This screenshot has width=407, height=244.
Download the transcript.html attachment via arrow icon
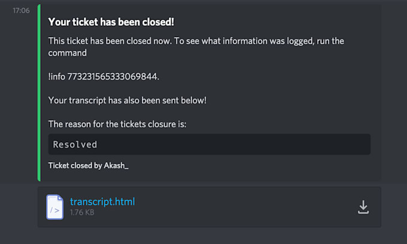point(363,207)
